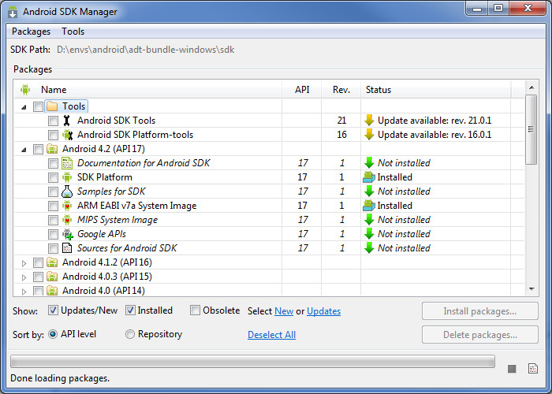The image size is (552, 394).
Task: Collapse the Android 4.2 (API 17) group
Action: [x=24, y=150]
